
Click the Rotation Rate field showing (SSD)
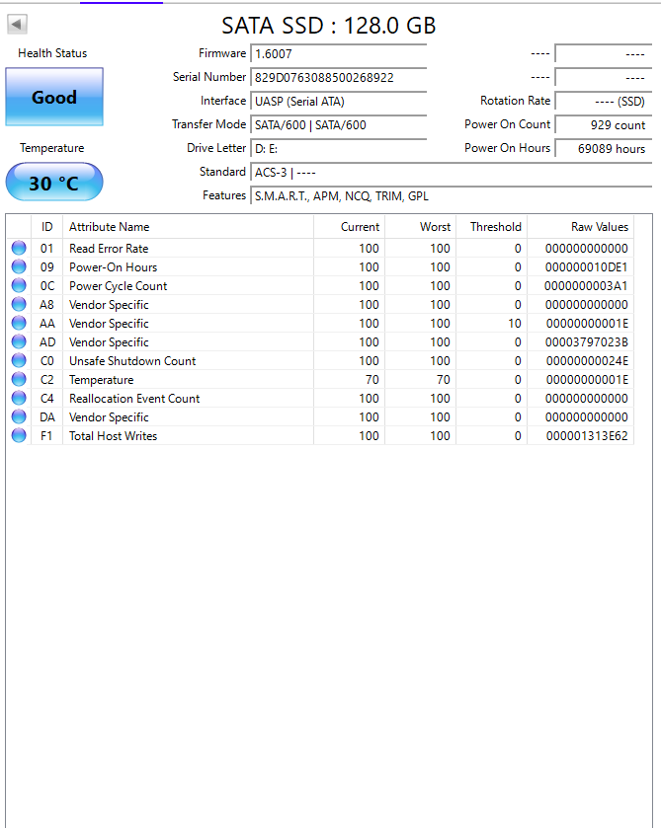pyautogui.click(x=604, y=102)
